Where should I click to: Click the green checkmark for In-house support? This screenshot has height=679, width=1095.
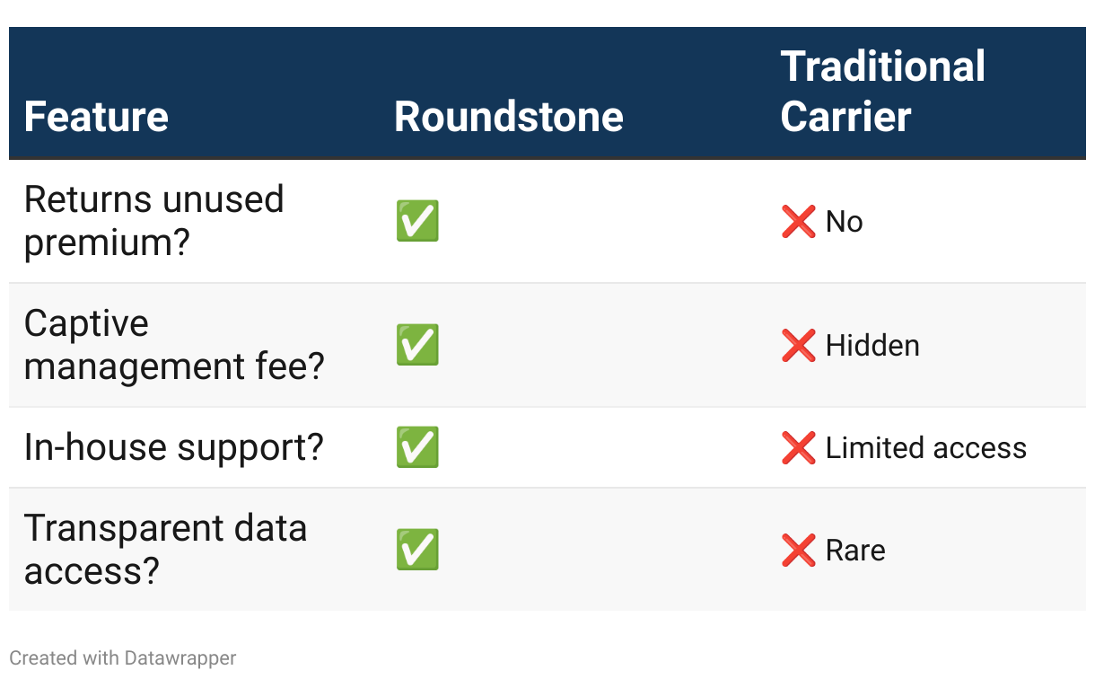coord(417,447)
